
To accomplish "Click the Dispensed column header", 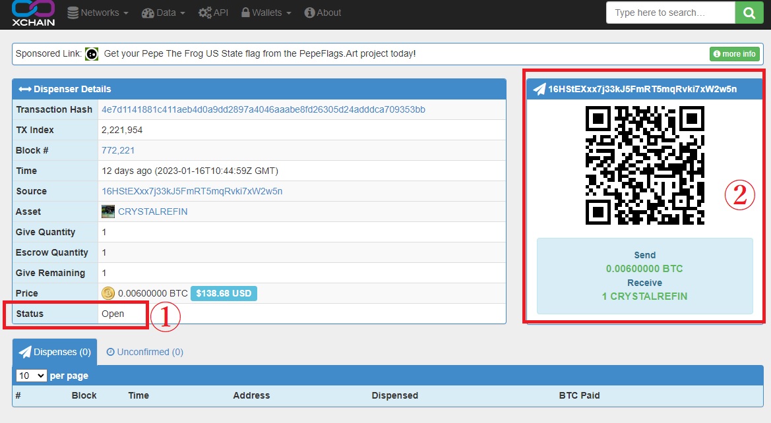I will pyautogui.click(x=395, y=395).
